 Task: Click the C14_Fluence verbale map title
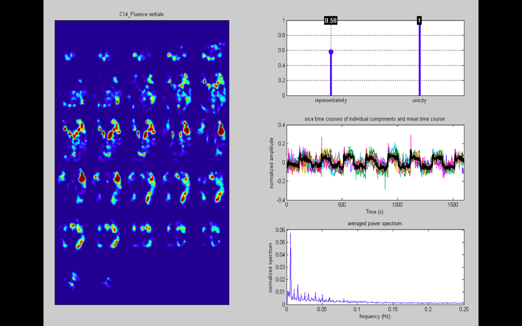[141, 14]
